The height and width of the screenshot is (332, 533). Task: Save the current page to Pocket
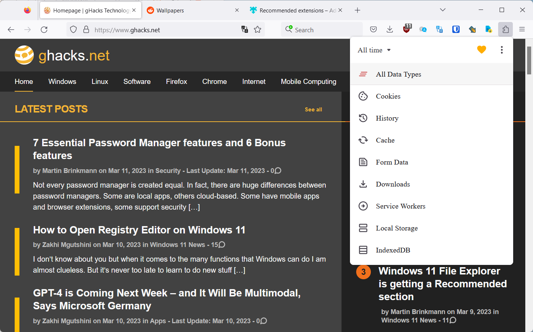[x=373, y=29]
